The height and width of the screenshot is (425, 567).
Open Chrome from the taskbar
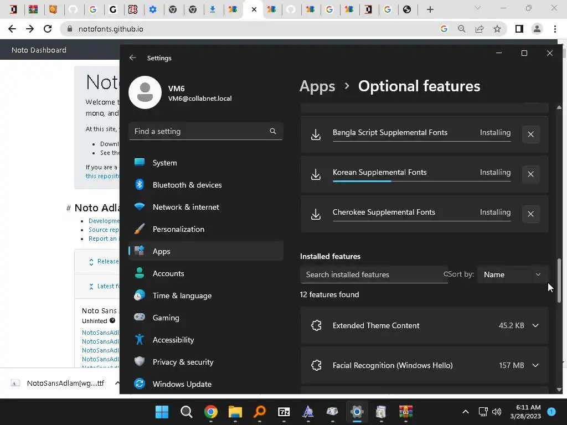[x=211, y=412]
